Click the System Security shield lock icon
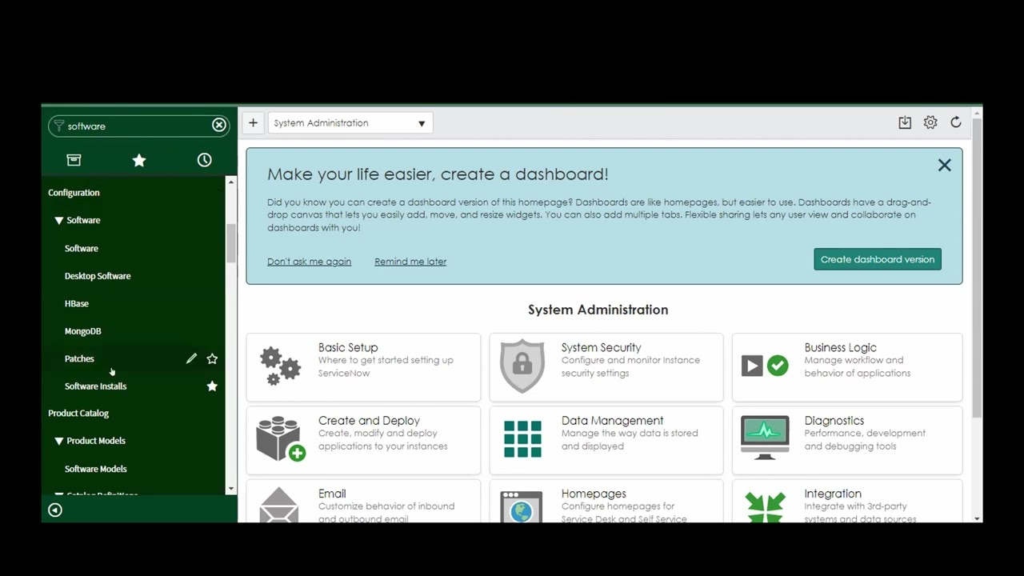Screen dimensions: 1024x576 (522, 366)
